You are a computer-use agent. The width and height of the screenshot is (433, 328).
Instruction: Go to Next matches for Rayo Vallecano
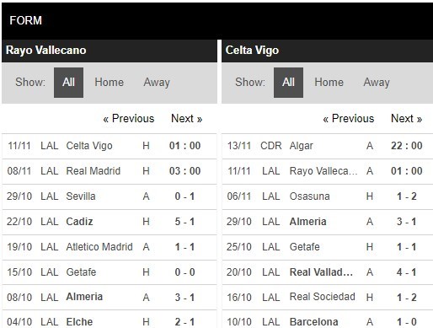[x=187, y=119]
